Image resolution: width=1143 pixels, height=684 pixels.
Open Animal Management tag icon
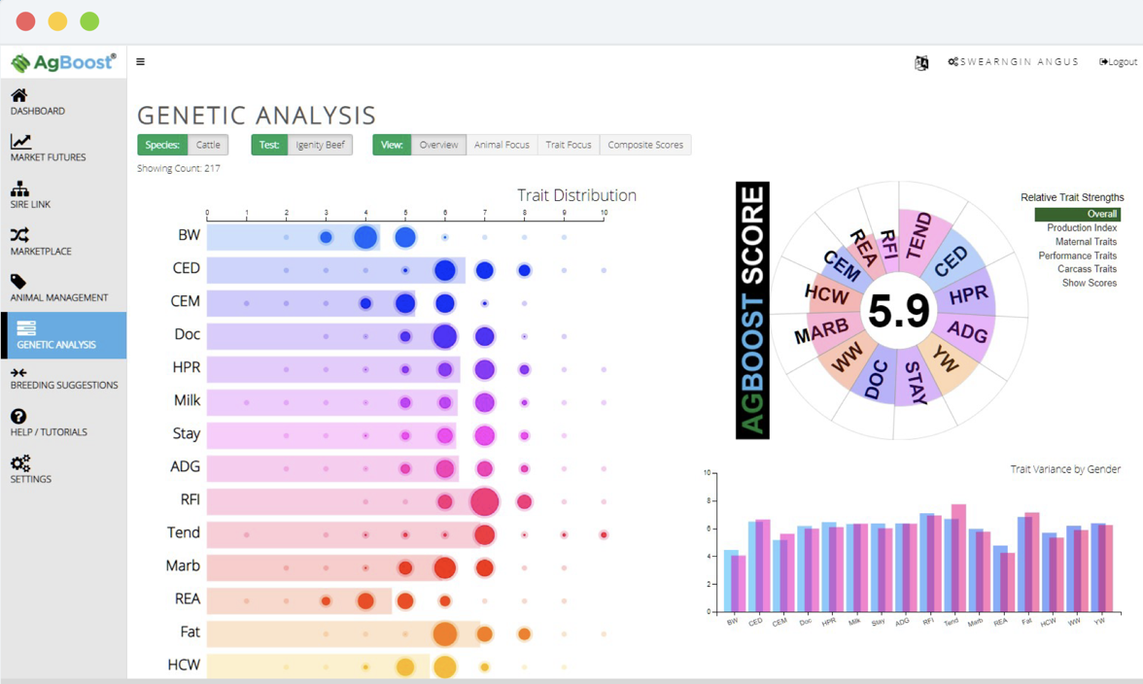[18, 282]
